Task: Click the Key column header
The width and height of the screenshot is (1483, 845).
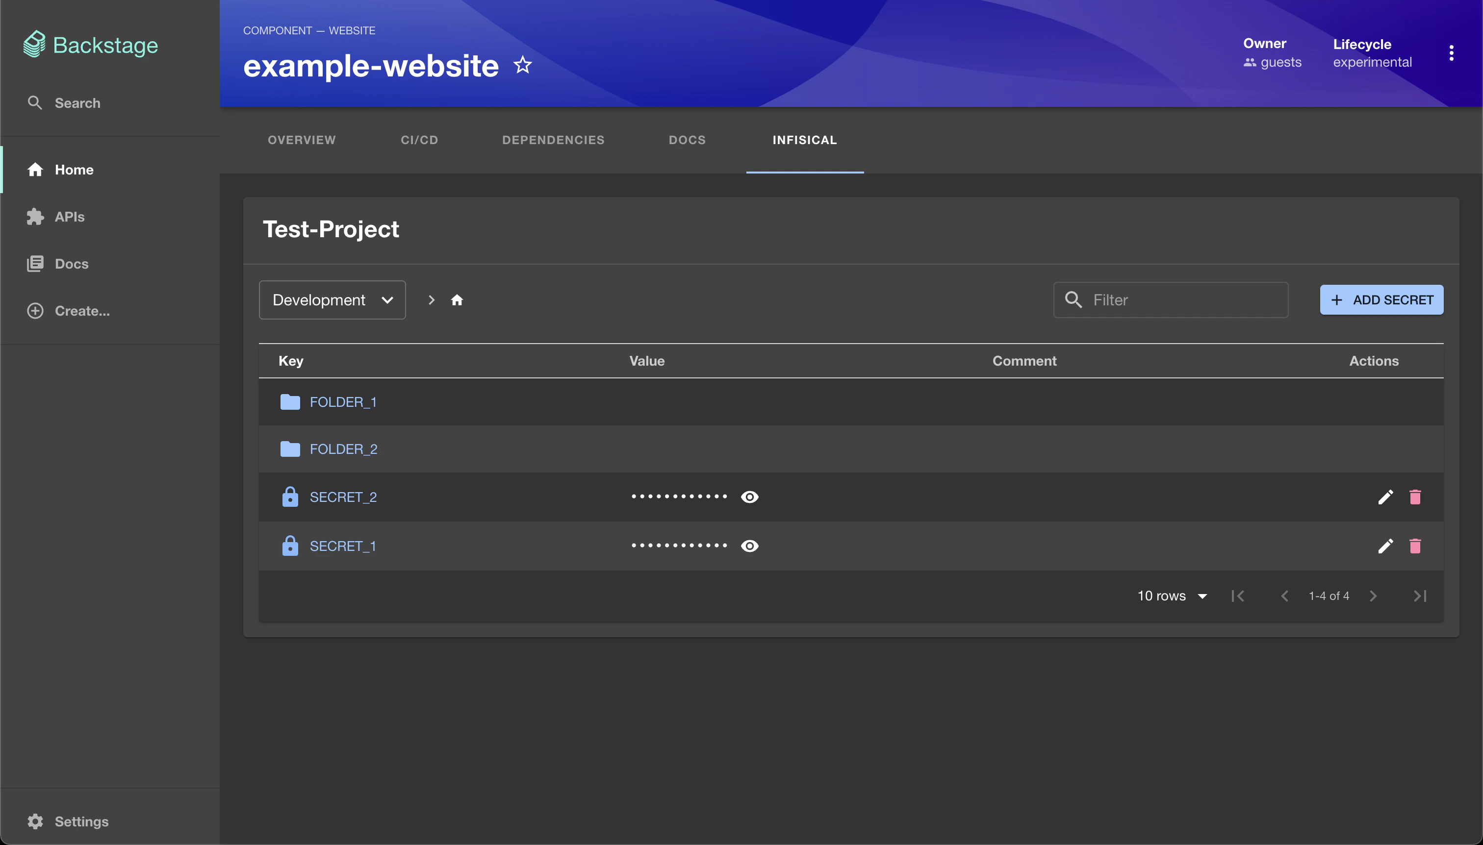Action: point(291,361)
